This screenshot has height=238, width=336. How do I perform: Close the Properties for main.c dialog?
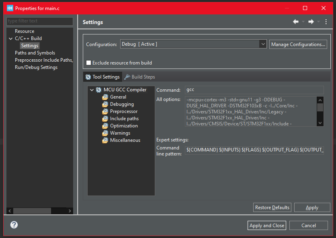click(x=324, y=8)
